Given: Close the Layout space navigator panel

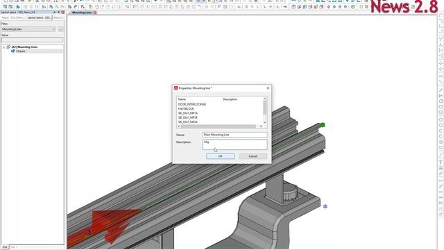Looking at the screenshot, I should click(63, 12).
